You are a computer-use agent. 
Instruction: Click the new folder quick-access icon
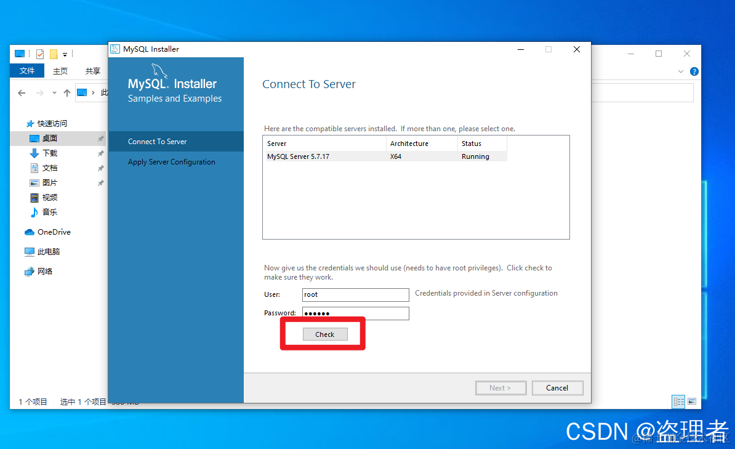click(x=54, y=54)
